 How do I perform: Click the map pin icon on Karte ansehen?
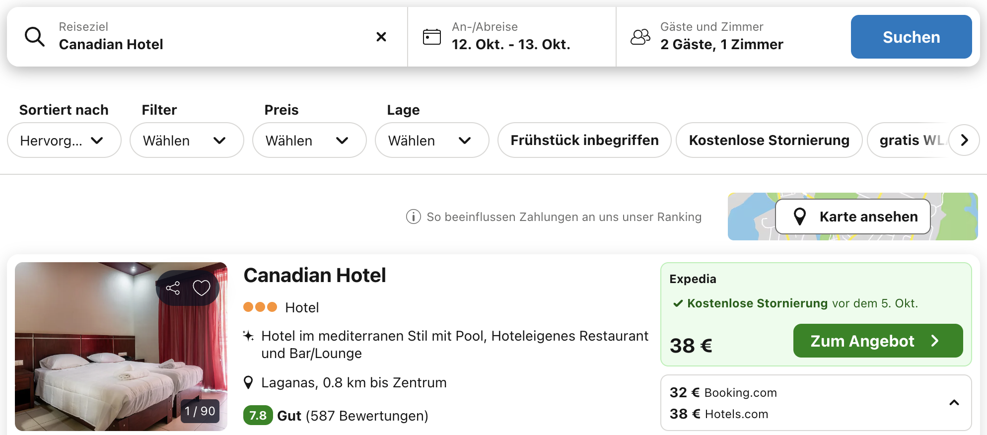point(800,217)
